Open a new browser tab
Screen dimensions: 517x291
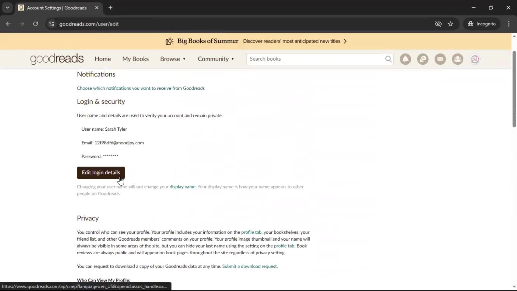(110, 8)
